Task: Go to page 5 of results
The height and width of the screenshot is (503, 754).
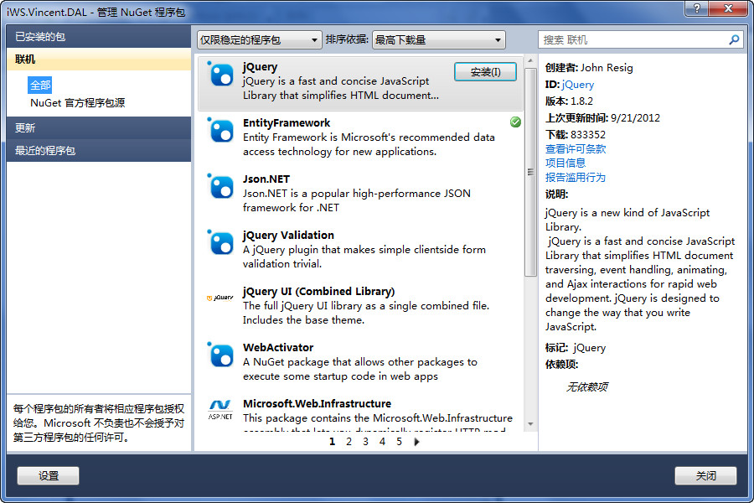Action: (x=399, y=442)
